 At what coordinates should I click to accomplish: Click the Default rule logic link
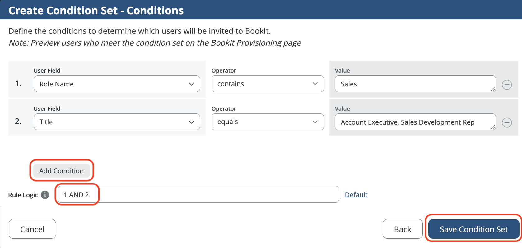(356, 195)
